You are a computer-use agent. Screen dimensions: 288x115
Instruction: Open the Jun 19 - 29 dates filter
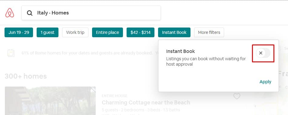click(x=19, y=32)
